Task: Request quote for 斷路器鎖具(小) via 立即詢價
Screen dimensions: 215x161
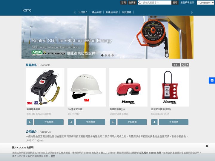Action: pos(132,122)
